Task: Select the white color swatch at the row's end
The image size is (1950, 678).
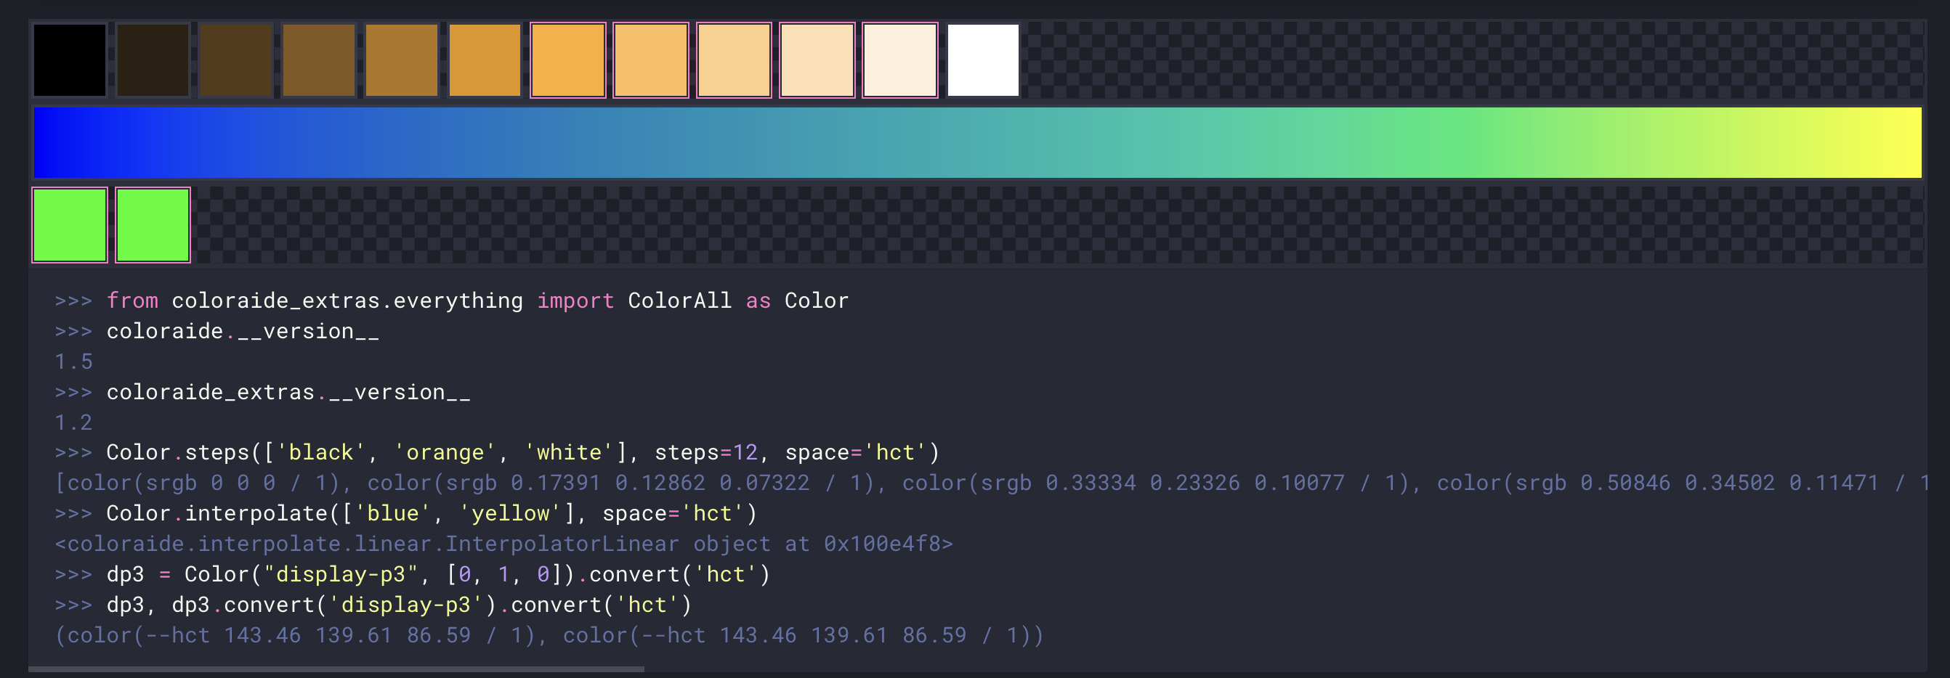Action: (x=982, y=60)
